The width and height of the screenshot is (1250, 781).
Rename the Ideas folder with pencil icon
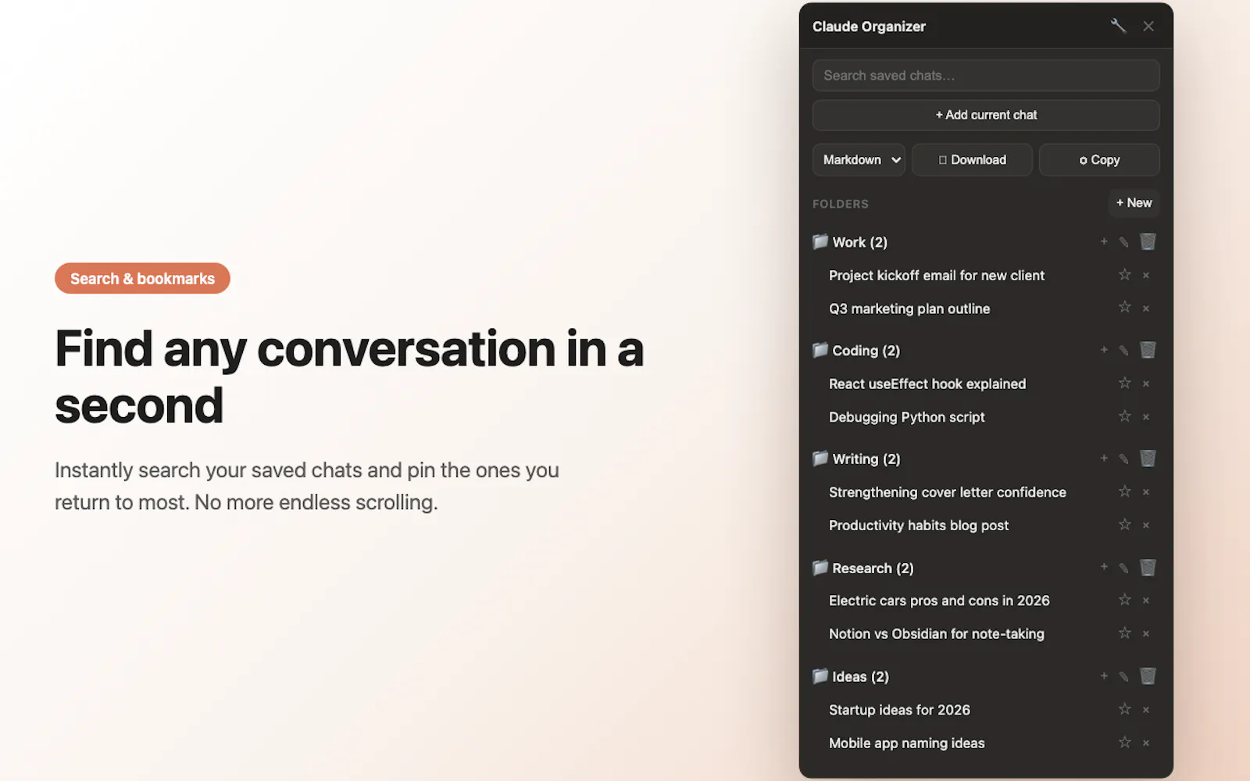(1123, 676)
